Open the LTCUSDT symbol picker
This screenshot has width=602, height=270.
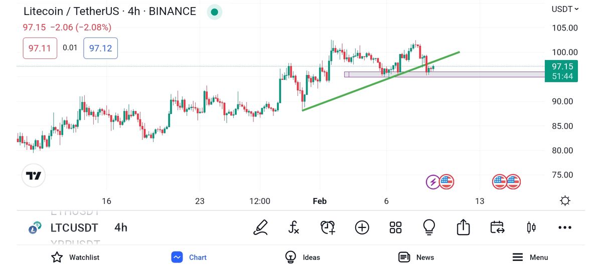74,228
